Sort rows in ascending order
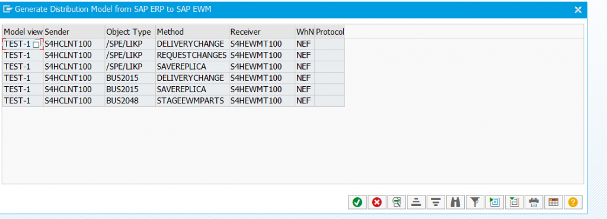 (416, 202)
